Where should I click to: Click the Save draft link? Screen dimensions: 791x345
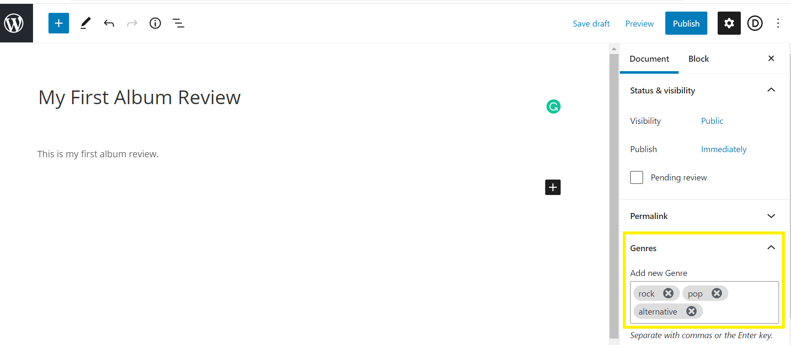click(591, 24)
